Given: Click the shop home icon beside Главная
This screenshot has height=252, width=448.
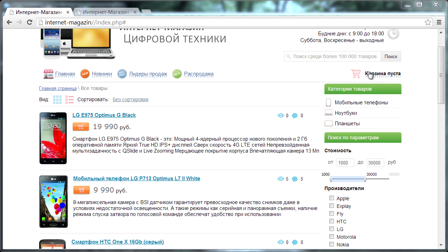Looking at the screenshot, I should point(48,74).
